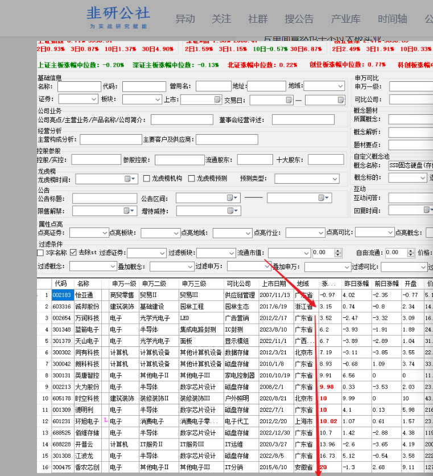
Task: Tick the 龙虎榜预测 checkbox
Action: (191, 179)
